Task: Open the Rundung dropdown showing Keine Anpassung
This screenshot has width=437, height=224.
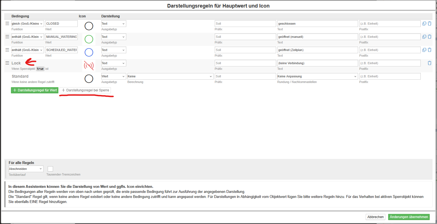Action: [x=317, y=76]
